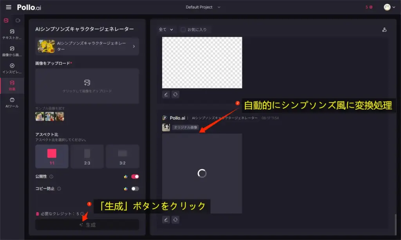401x240 pixels.
Task: Select the 3:2 aspect ratio
Action: click(x=123, y=157)
